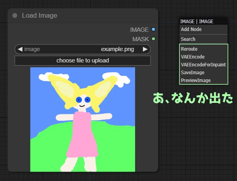Viewport: 237px width, 181px height.
Task: Open Add Node in context menu
Action: [204, 29]
